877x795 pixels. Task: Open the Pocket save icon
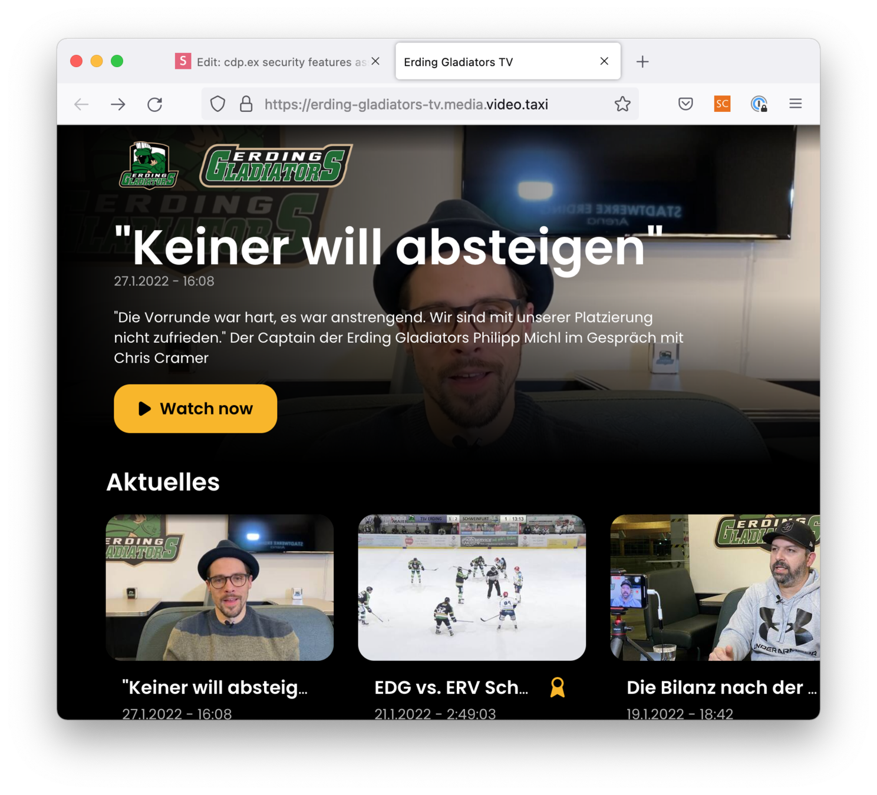(685, 104)
